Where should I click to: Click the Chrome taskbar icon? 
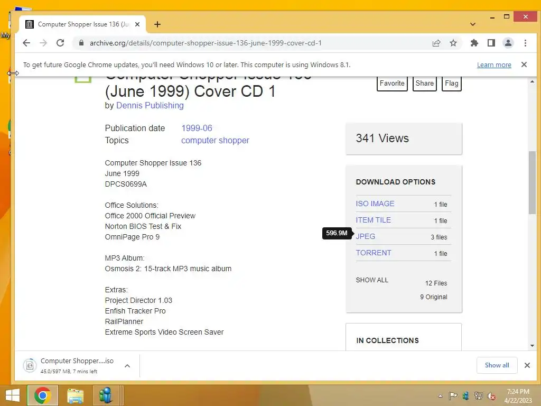pos(42,395)
